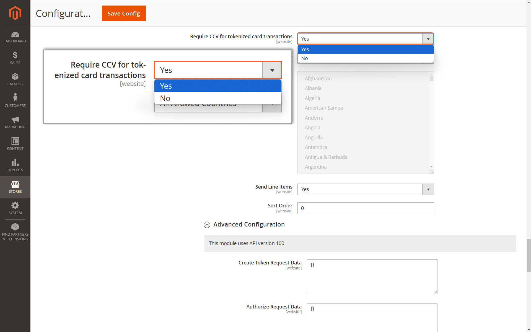Open the Dashboard section in sidebar
The height and width of the screenshot is (332, 531).
click(15, 37)
